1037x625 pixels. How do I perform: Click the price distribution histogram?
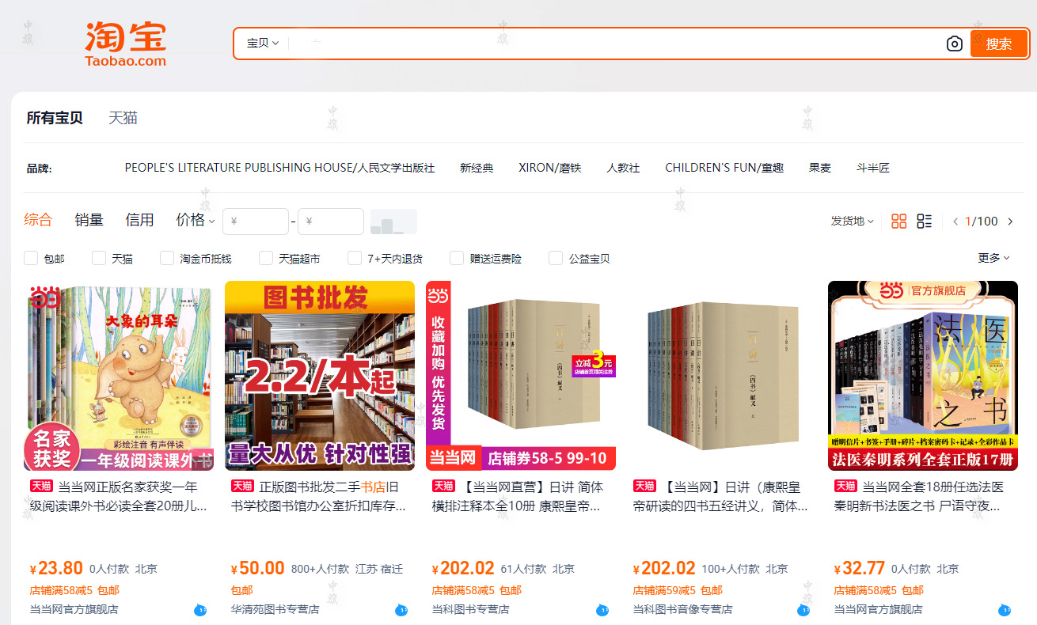pyautogui.click(x=393, y=222)
